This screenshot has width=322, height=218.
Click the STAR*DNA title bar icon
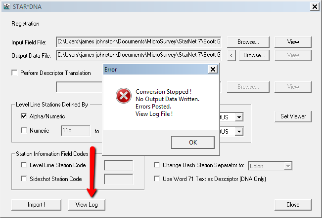pos(6,6)
